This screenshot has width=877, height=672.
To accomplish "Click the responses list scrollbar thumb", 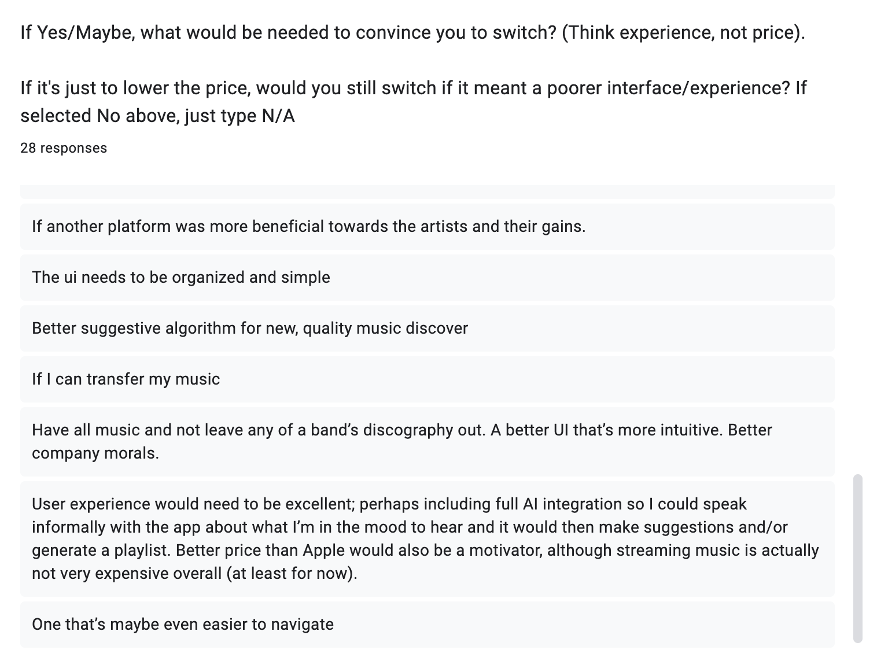I will pos(857,558).
